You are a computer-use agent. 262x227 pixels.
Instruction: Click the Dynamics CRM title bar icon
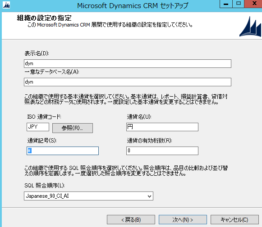[x=6, y=5]
